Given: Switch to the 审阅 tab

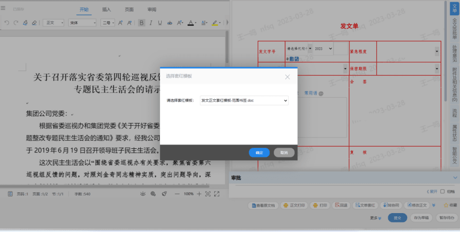Looking at the screenshot, I should point(151,10).
